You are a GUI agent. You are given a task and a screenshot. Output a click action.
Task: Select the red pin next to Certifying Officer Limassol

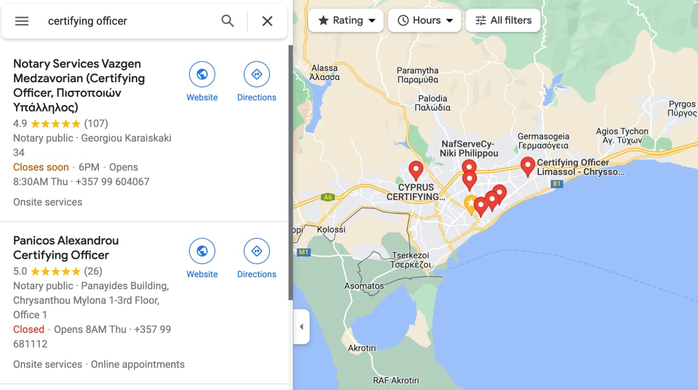(527, 166)
